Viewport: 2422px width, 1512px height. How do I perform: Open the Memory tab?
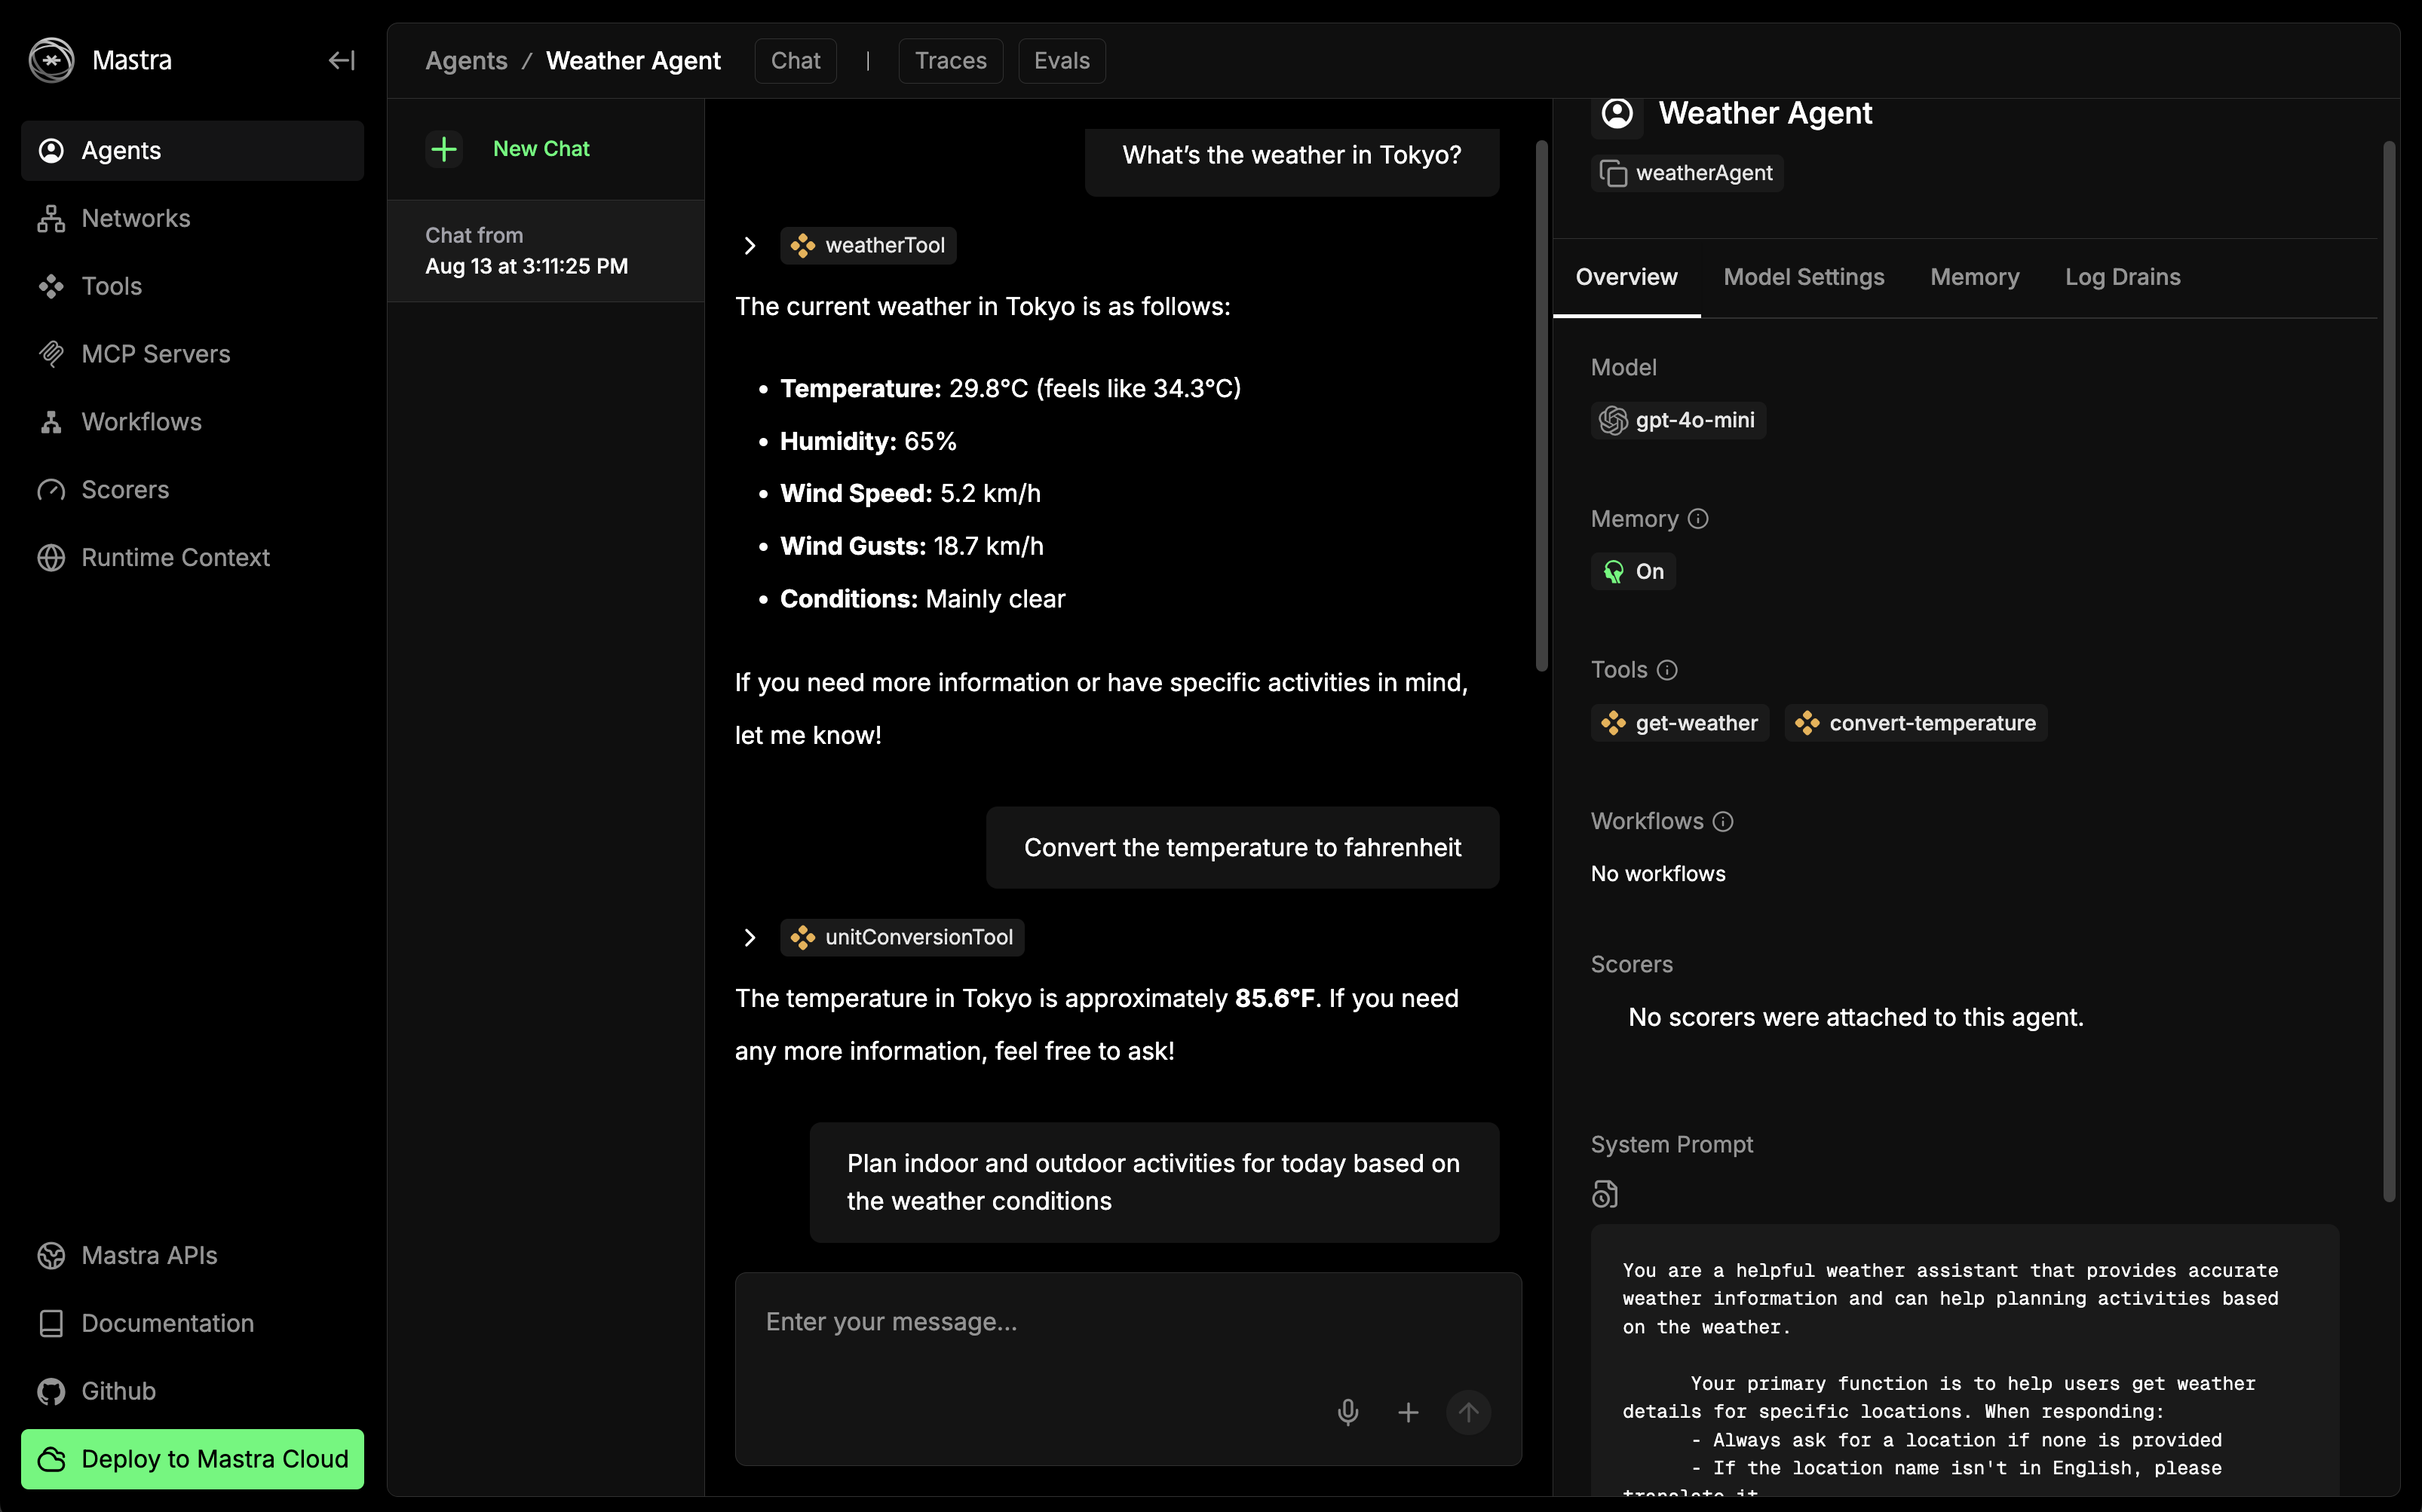coord(1975,278)
